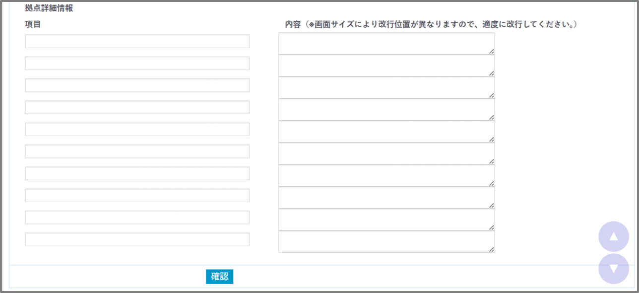This screenshot has height=293, width=639.
Task: Click into the fourth 内容 textarea
Action: click(386, 110)
